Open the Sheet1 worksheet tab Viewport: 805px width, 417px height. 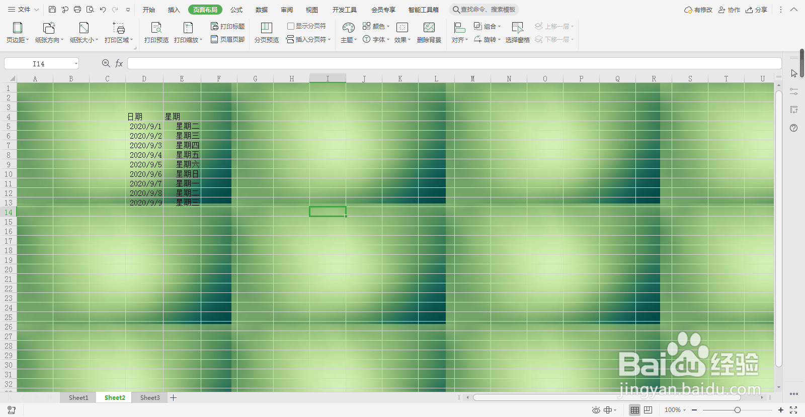point(78,397)
